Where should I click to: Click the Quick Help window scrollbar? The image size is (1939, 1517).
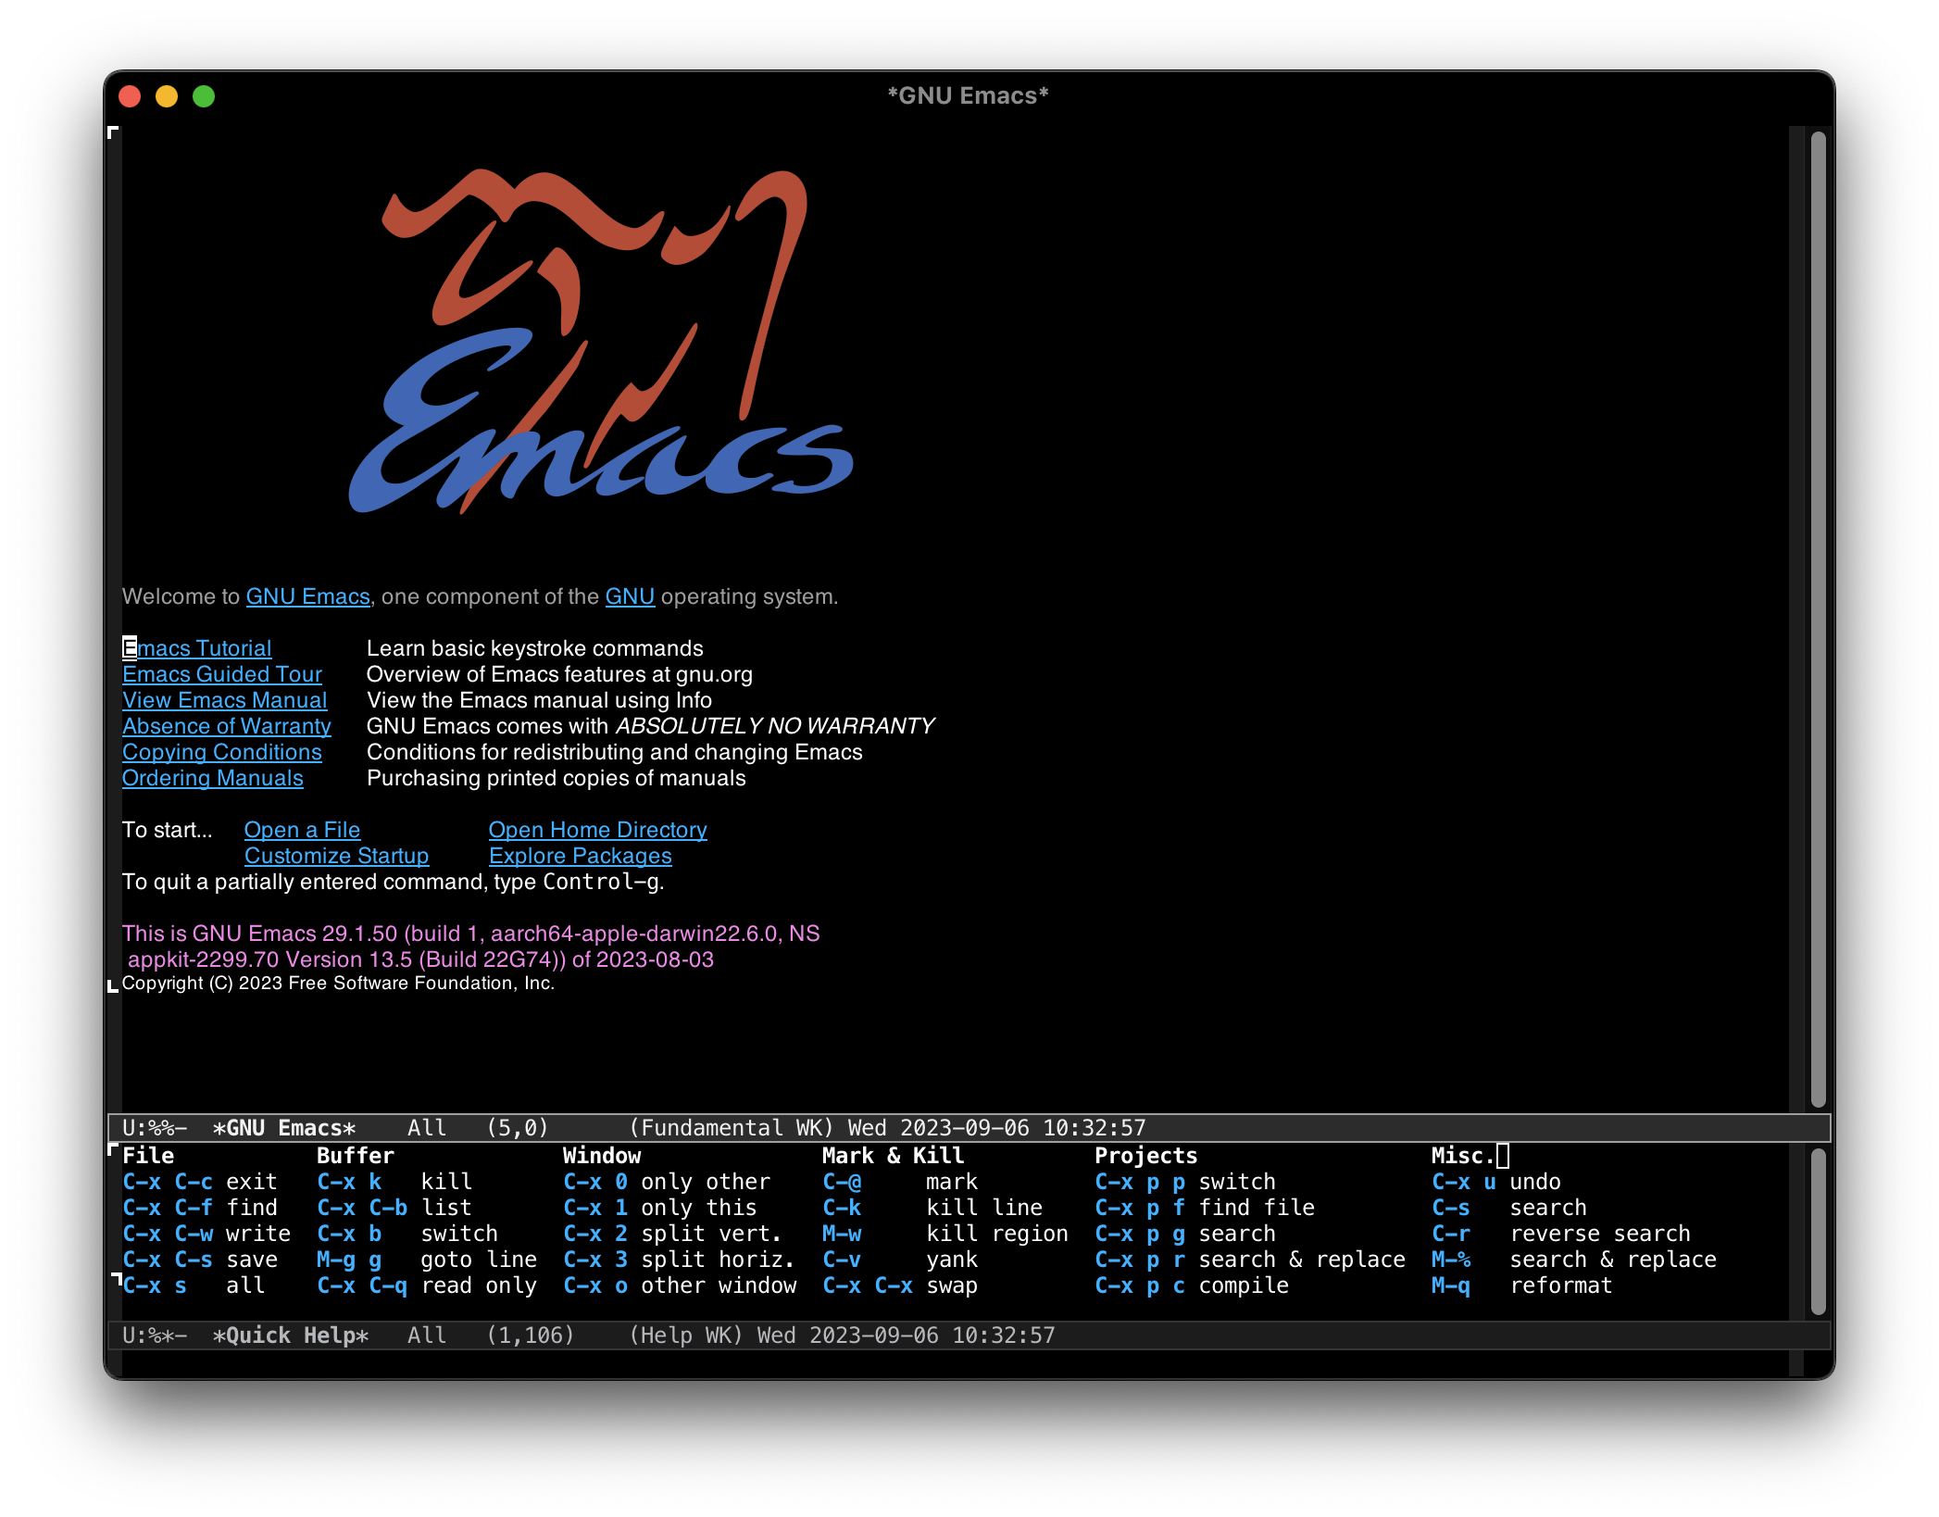pos(1818,1231)
